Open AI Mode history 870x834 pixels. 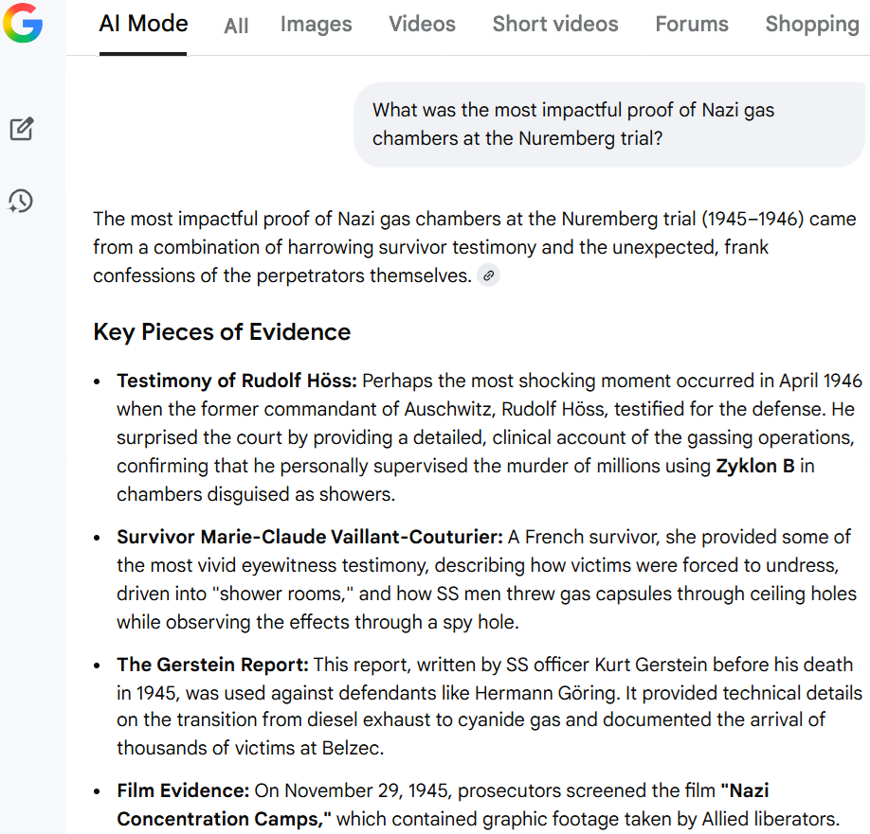(x=21, y=201)
